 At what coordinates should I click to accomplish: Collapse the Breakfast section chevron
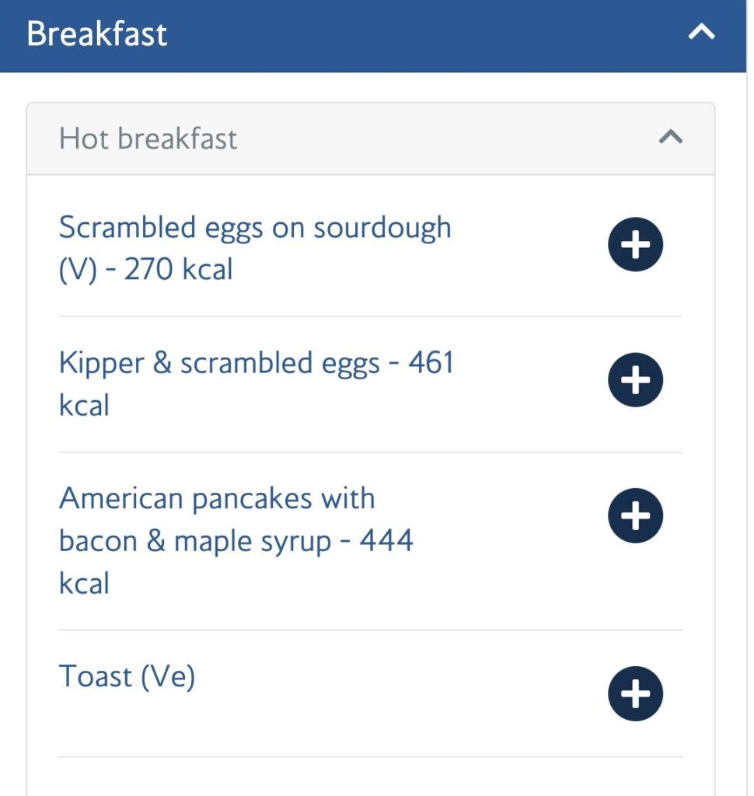click(x=701, y=33)
